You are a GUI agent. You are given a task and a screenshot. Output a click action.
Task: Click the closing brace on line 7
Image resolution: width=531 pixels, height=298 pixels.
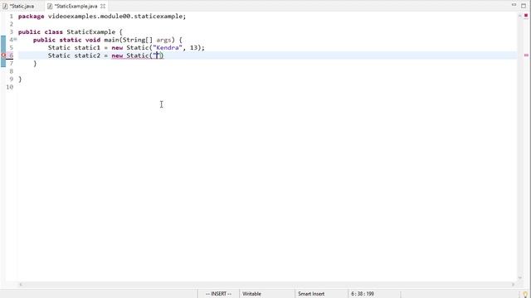[35, 64]
